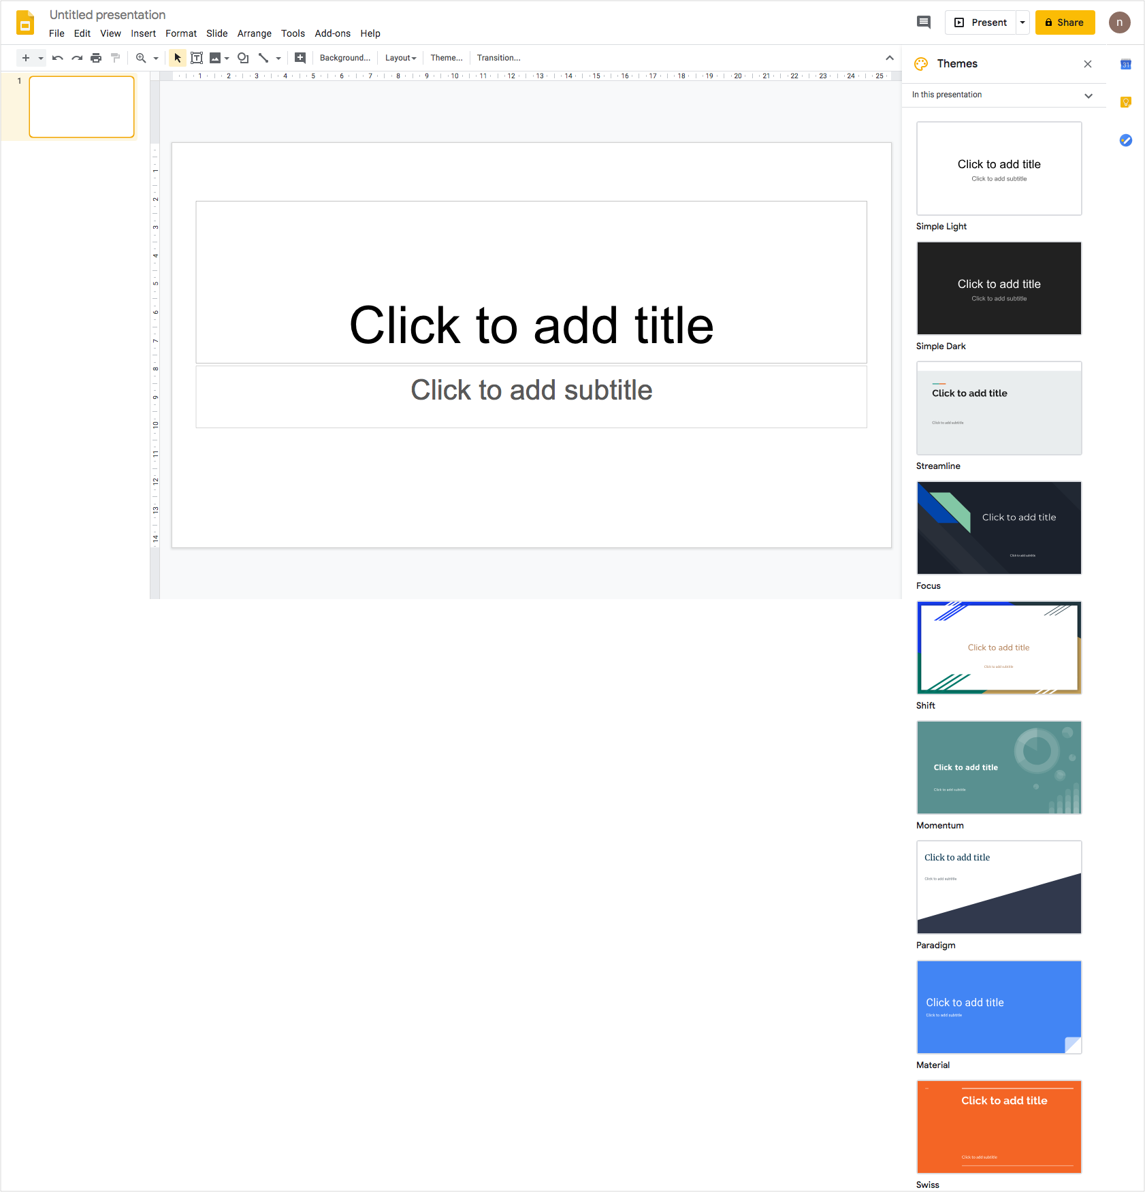Click the undo arrow in toolbar

(x=58, y=58)
